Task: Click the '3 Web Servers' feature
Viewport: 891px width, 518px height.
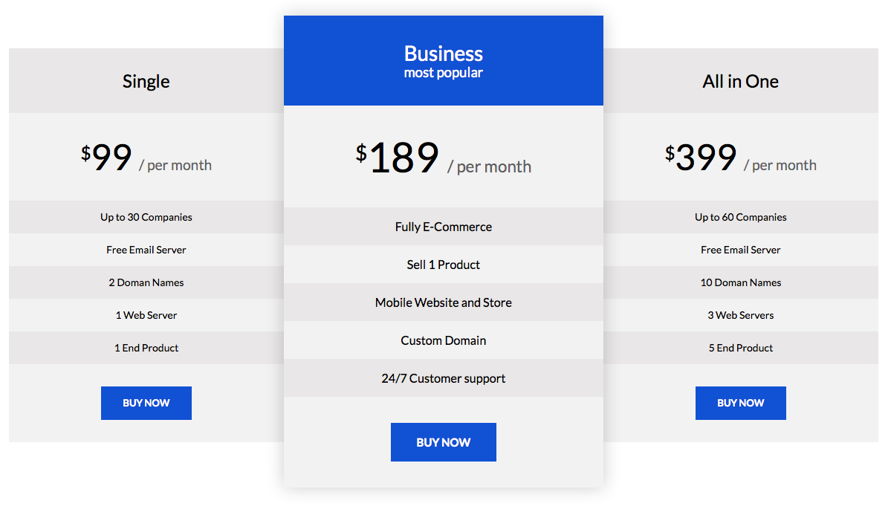Action: tap(740, 315)
